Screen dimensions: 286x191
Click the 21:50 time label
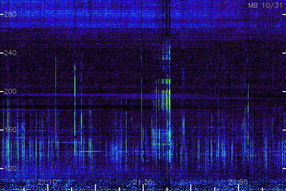click(238, 182)
